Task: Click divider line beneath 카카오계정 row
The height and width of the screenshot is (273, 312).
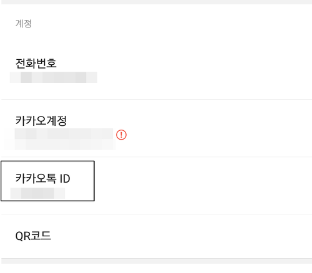Action: click(x=157, y=156)
